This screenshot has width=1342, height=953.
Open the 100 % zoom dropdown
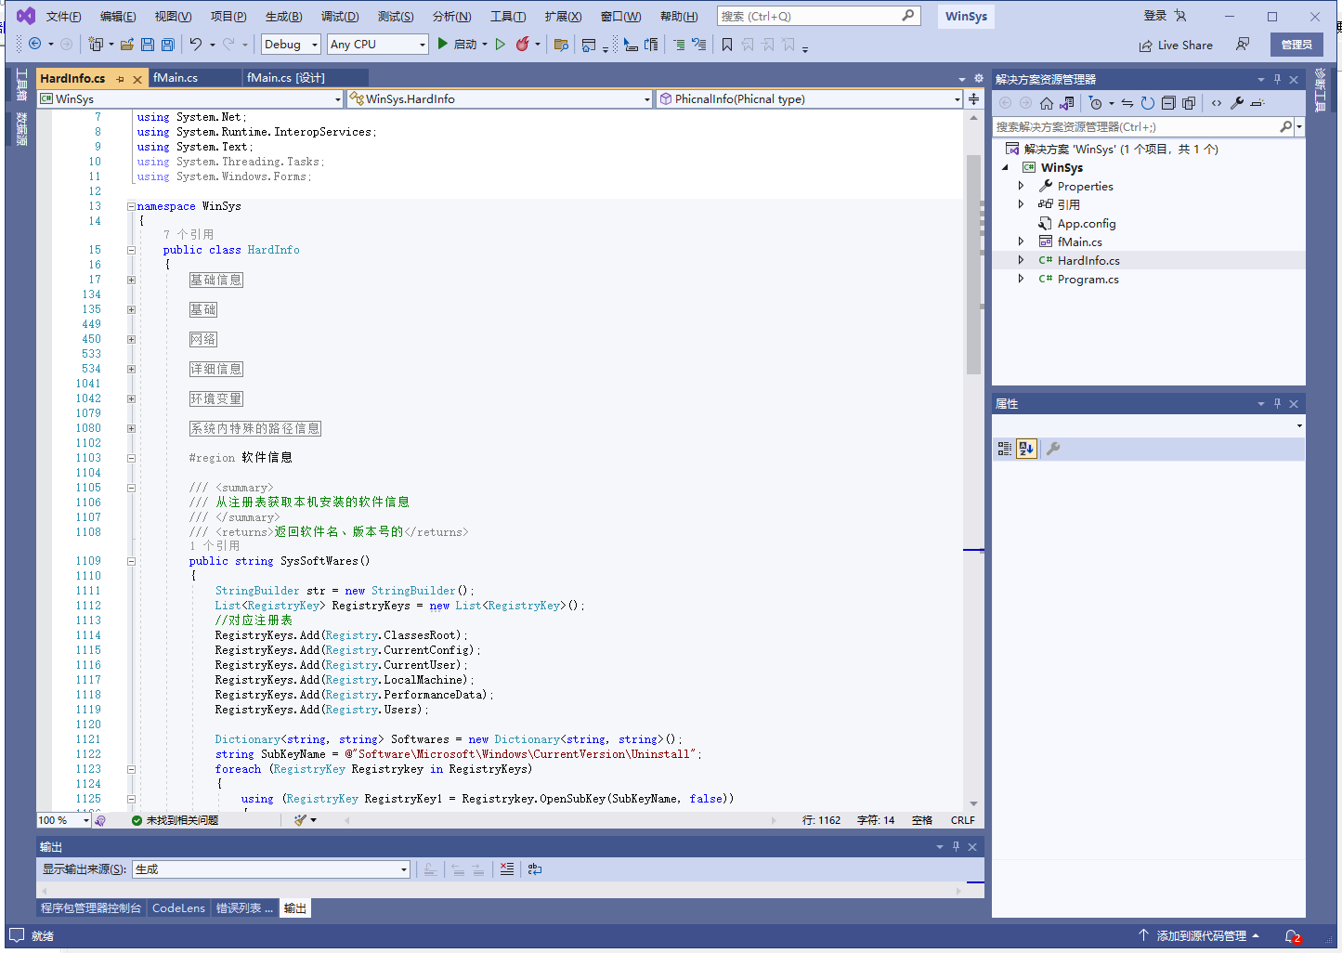click(x=63, y=820)
